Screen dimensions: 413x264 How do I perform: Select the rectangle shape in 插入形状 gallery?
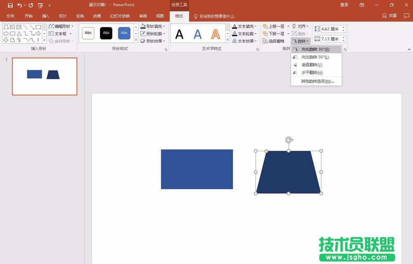(x=38, y=26)
